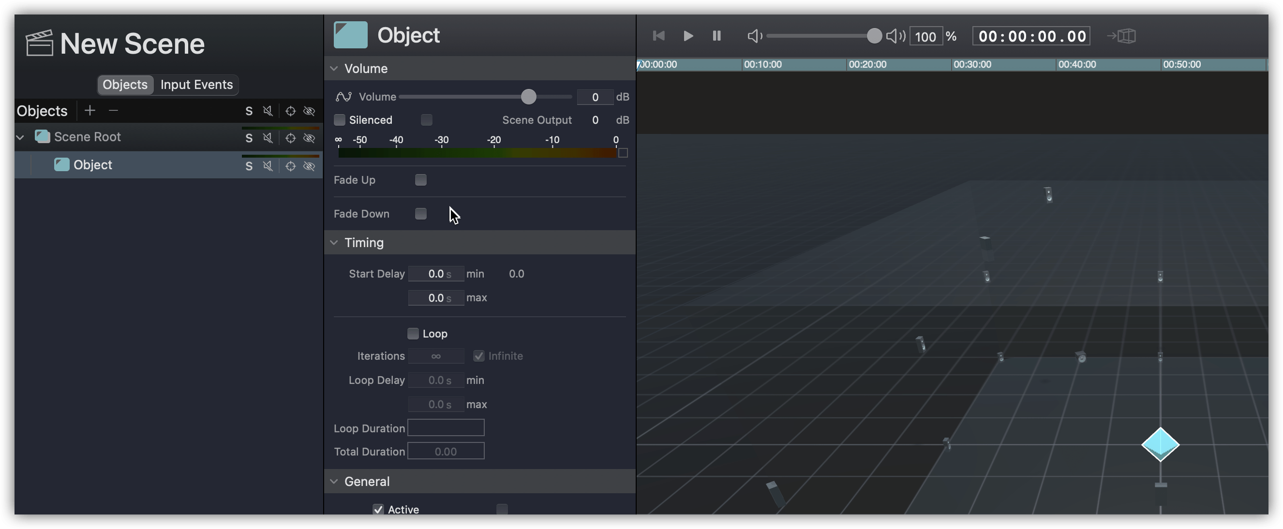Viewport: 1283px width, 529px height.
Task: Toggle visibility eye of Scene Root
Action: [x=309, y=138]
